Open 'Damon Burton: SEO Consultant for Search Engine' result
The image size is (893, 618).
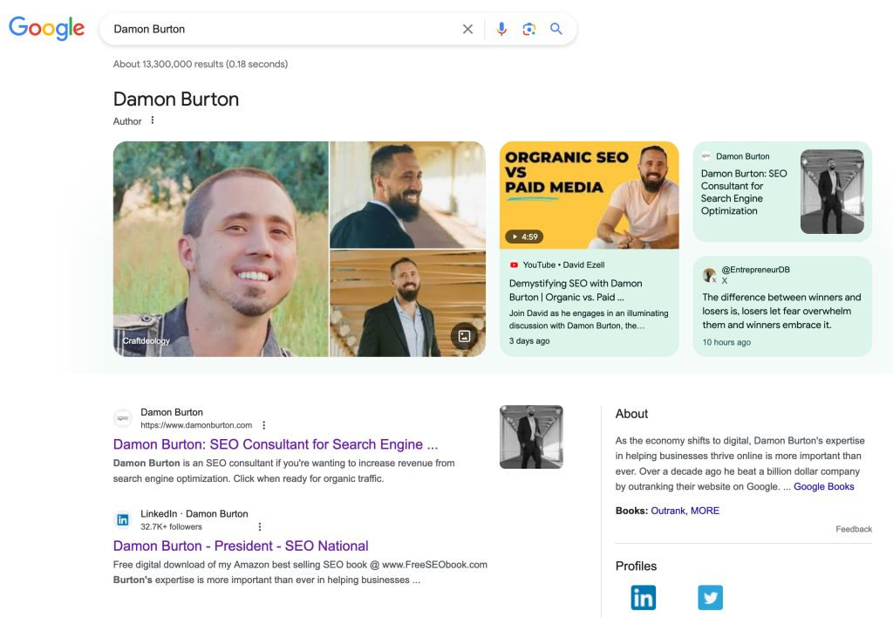click(276, 444)
